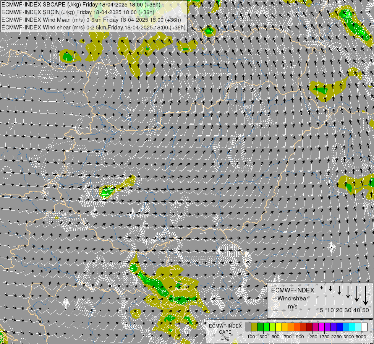Select the pure blue CAPE legend swatch
Screen dimensions: 374x344
340,327
